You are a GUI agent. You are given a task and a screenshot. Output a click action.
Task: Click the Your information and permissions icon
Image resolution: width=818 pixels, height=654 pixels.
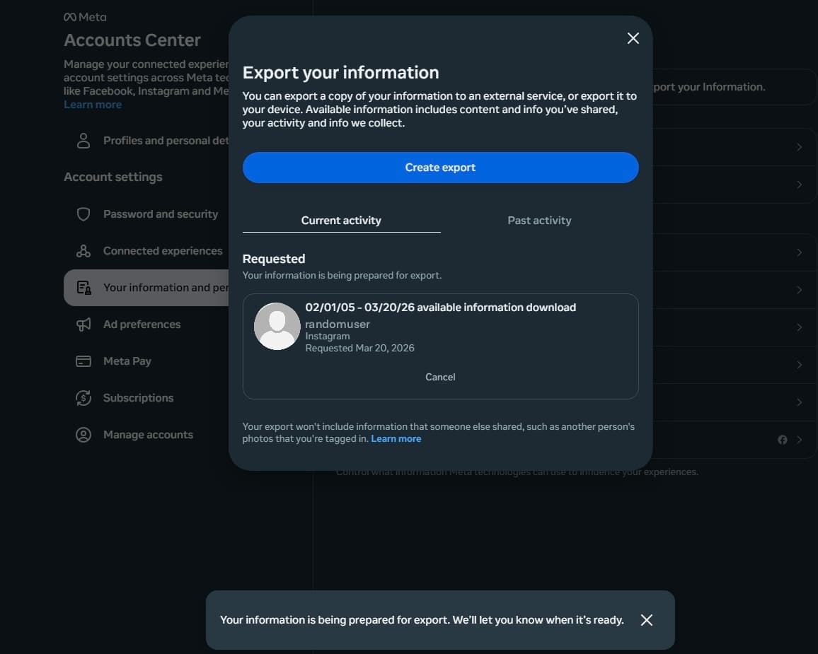[83, 288]
